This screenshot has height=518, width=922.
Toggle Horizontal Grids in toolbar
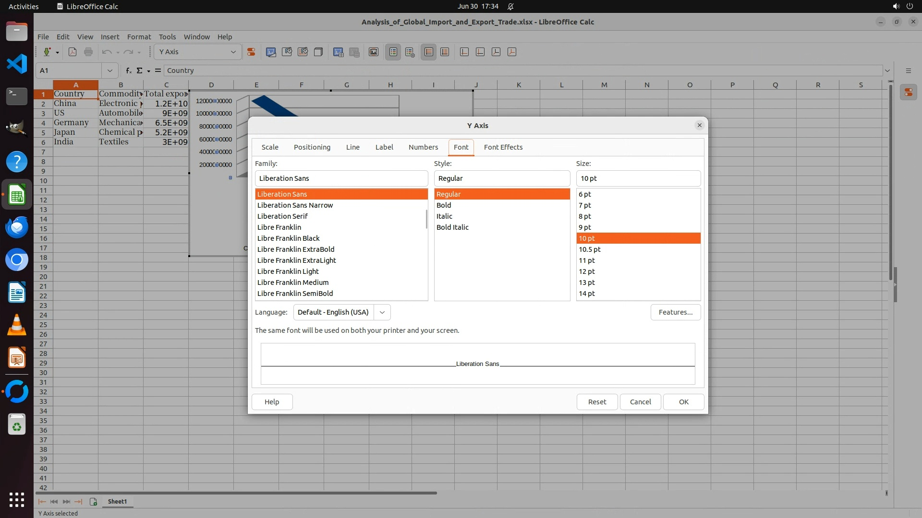[429, 52]
